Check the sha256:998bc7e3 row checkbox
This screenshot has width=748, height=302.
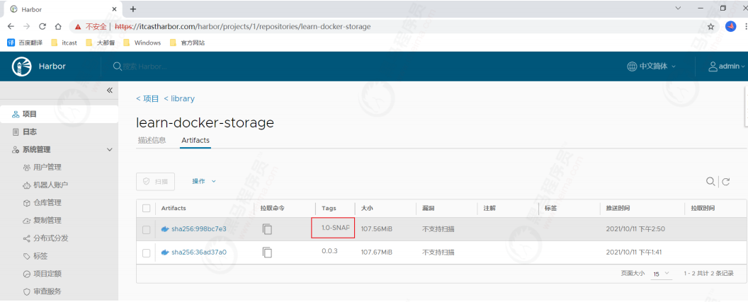click(147, 230)
